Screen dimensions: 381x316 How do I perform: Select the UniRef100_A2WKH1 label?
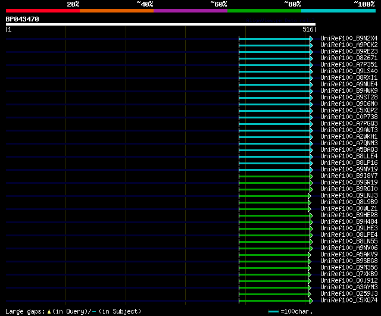coord(349,137)
